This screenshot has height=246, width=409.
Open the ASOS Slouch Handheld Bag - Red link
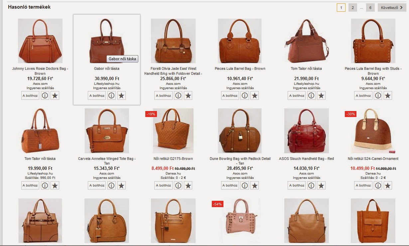click(306, 159)
